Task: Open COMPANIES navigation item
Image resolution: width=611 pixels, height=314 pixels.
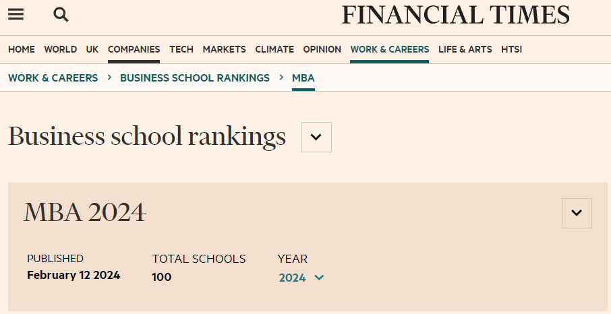Action: [134, 49]
